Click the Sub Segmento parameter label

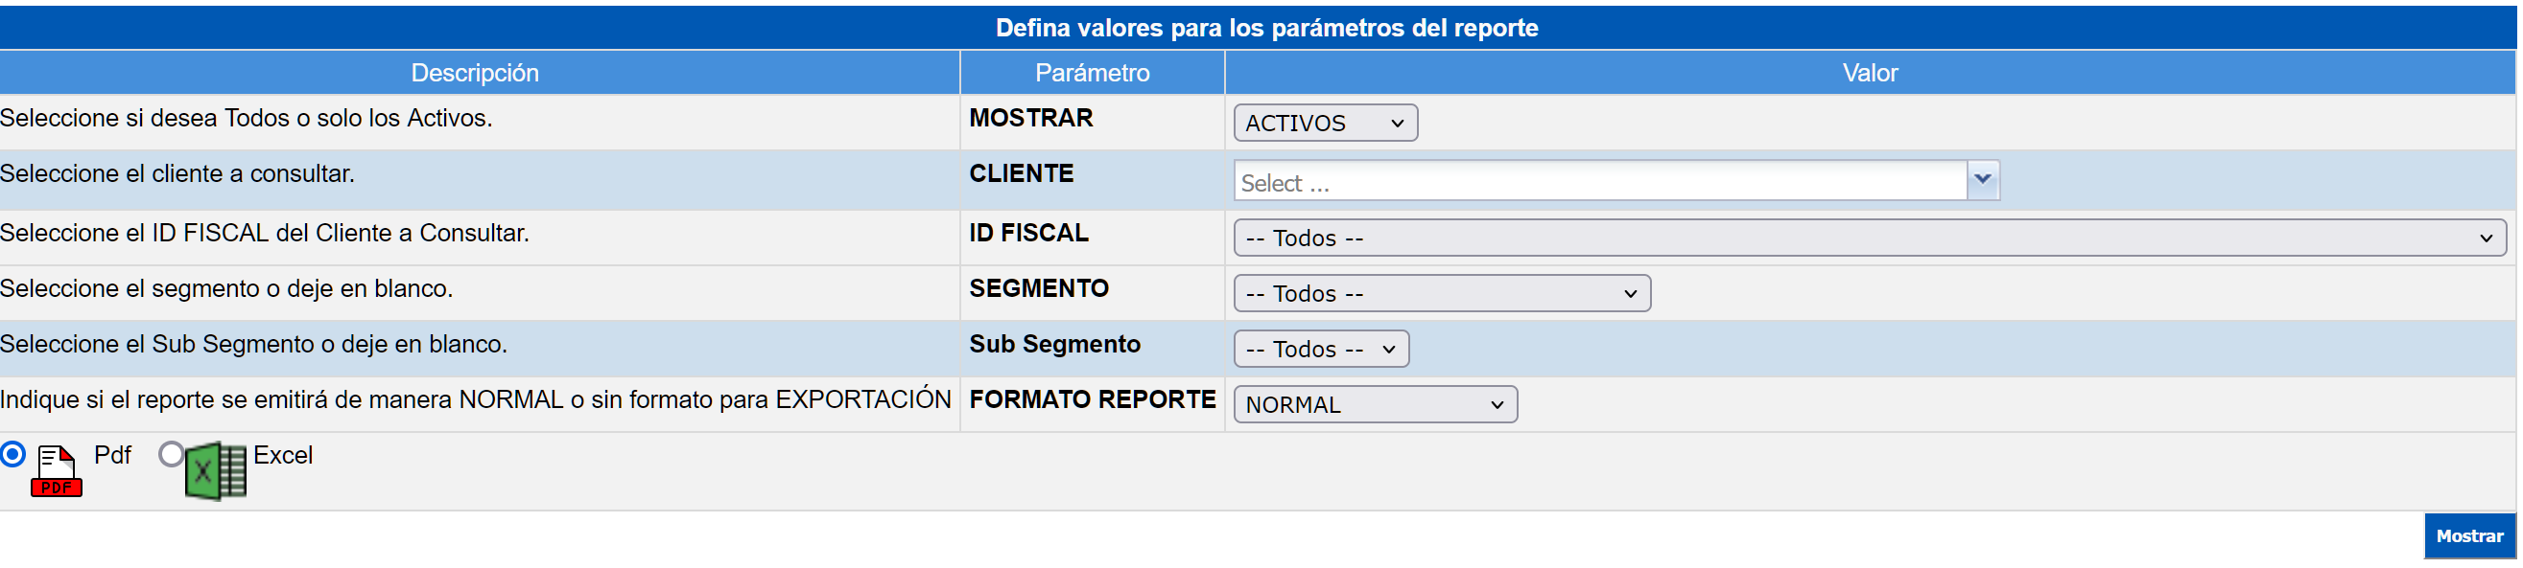[x=1055, y=345]
